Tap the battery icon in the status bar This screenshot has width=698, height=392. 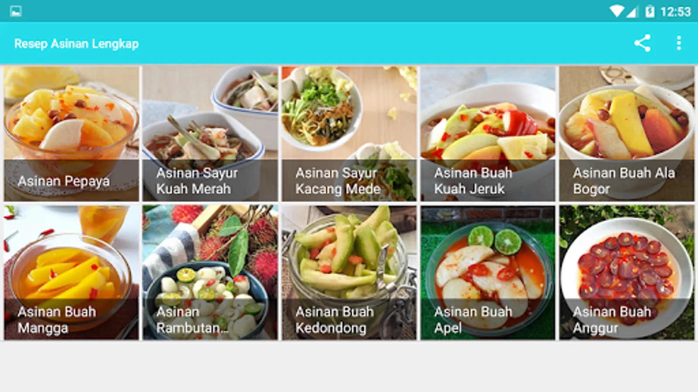[x=650, y=11]
